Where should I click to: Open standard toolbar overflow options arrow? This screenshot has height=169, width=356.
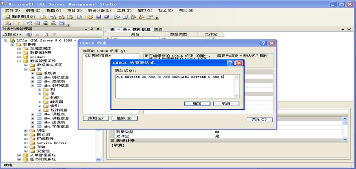[157, 18]
